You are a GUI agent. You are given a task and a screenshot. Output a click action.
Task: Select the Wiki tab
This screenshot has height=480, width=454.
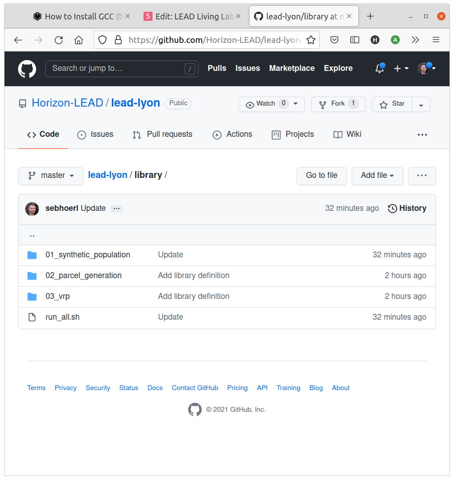(x=347, y=135)
